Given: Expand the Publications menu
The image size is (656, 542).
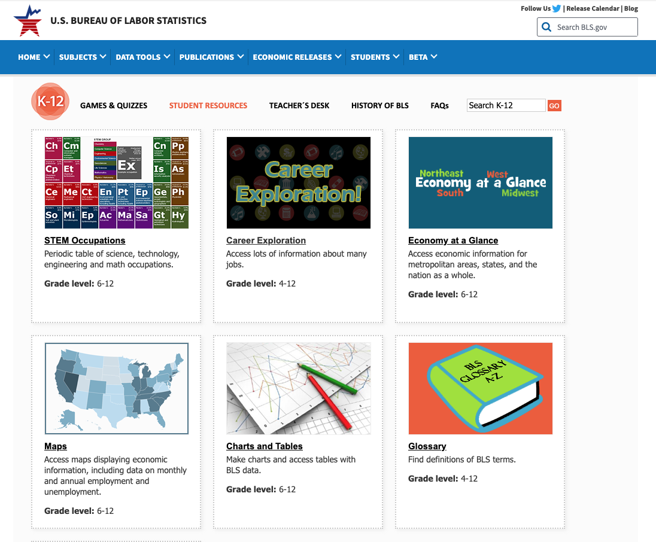Looking at the screenshot, I should [211, 57].
